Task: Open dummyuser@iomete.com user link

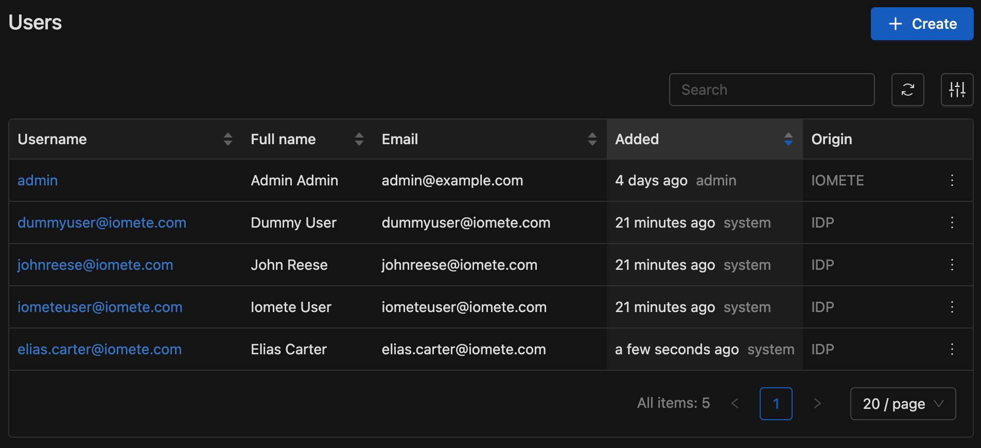Action: [x=102, y=222]
